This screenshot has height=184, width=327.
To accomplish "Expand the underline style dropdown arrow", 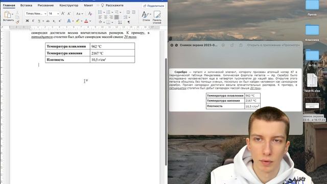I will (x=43, y=21).
